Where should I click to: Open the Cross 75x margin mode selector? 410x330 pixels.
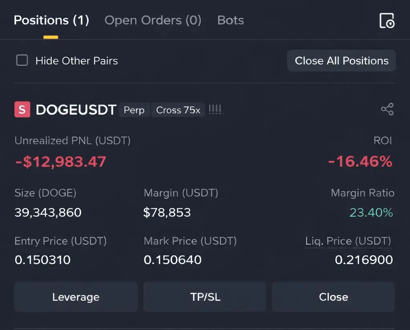(x=178, y=110)
